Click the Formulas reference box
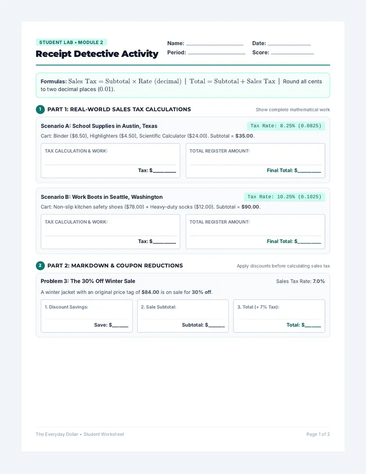Viewport: 366px width, 474px height. point(183,85)
